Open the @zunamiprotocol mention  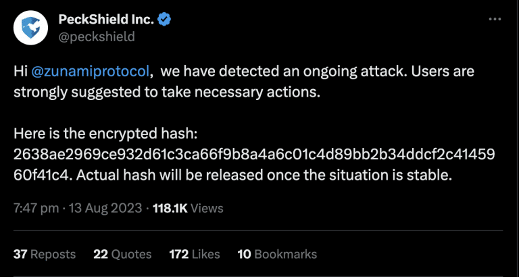point(92,72)
